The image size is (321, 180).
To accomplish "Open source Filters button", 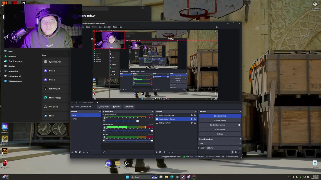I will (116, 107).
